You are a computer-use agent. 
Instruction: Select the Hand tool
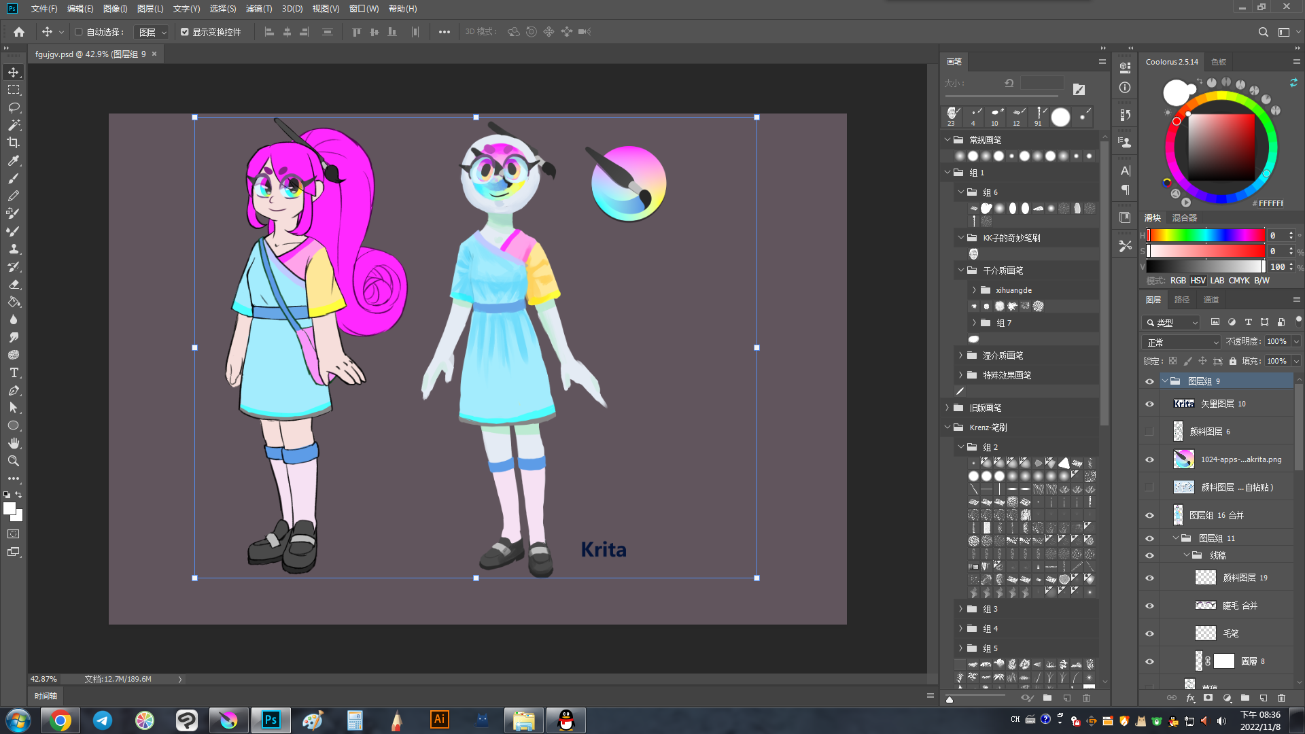pyautogui.click(x=14, y=443)
